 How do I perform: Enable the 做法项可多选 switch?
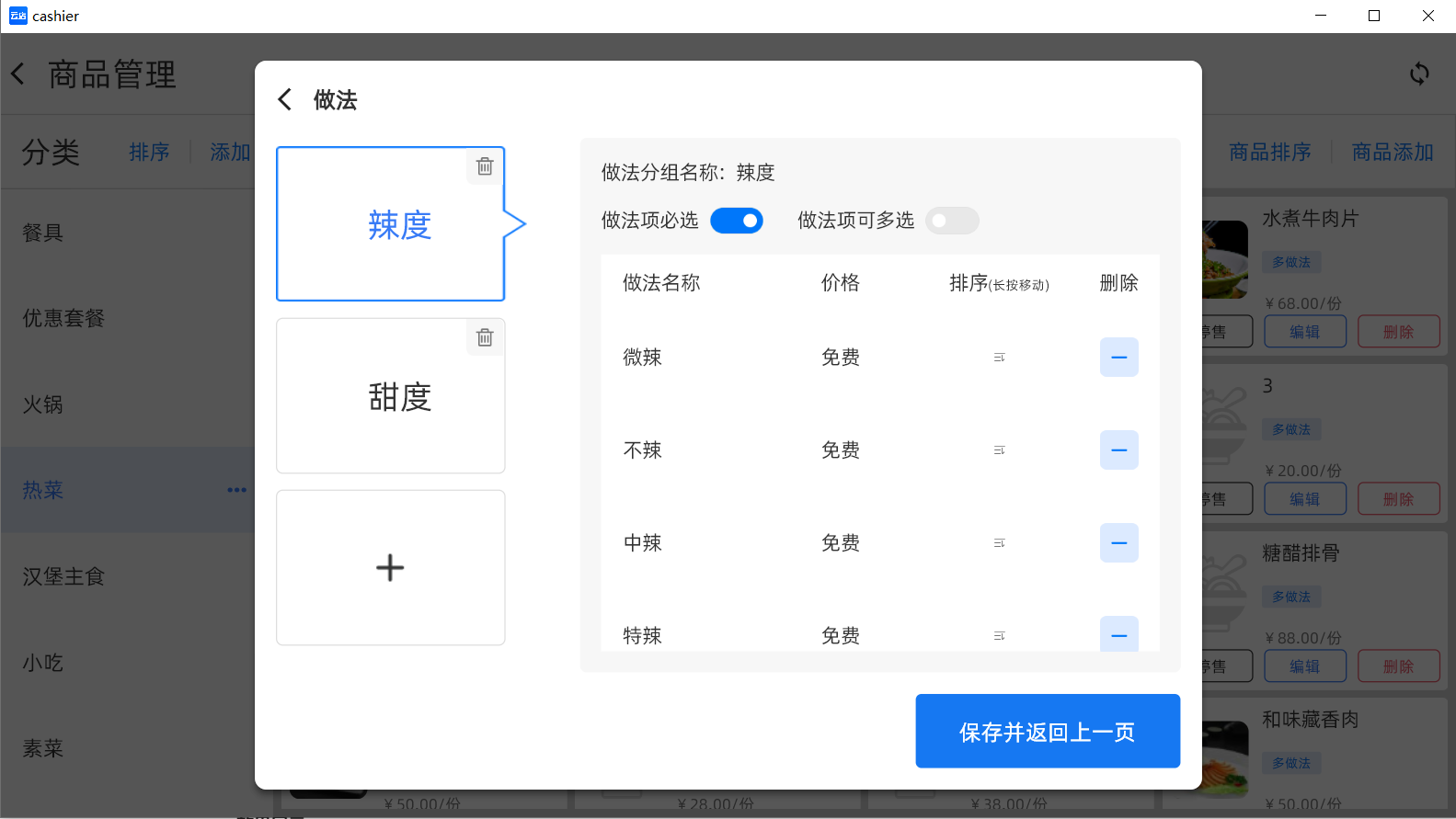click(x=952, y=221)
